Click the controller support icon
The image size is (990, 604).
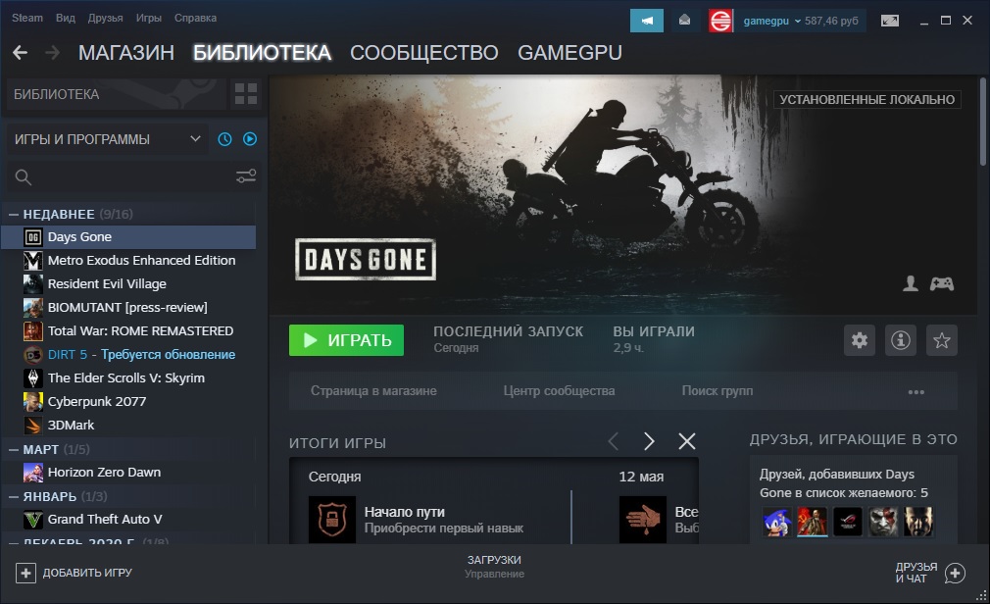(941, 283)
